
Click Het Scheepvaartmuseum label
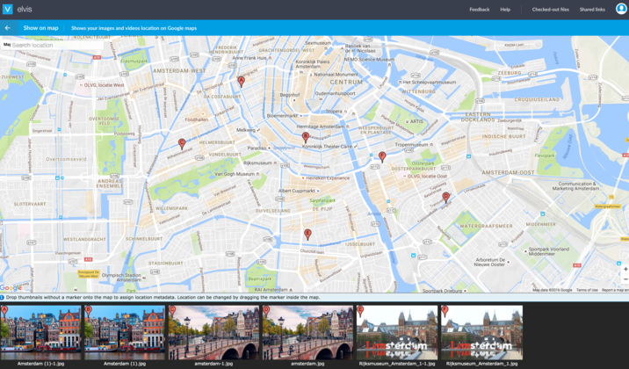coord(430,82)
